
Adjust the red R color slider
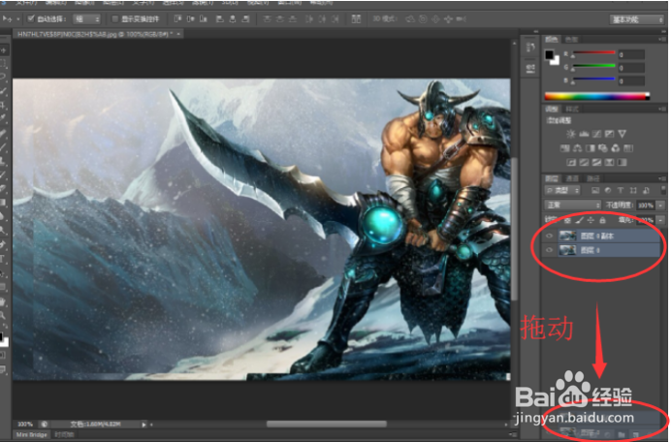pyautogui.click(x=594, y=54)
